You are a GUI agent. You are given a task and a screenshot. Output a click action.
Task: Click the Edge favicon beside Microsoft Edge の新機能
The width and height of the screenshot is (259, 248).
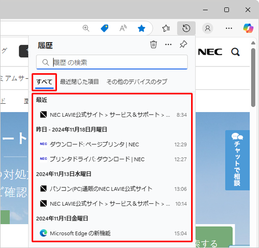tap(44, 233)
